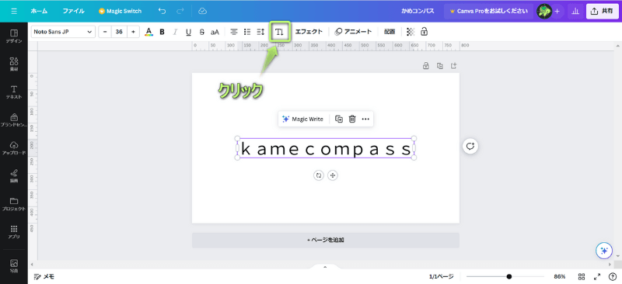Click the font size field showing 36

click(x=119, y=32)
